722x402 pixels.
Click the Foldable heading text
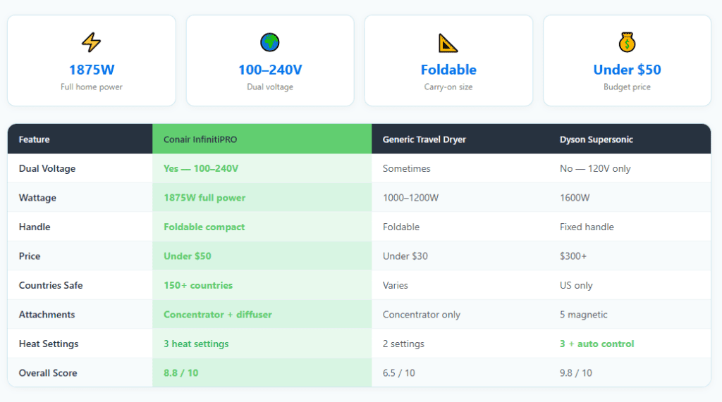pyautogui.click(x=448, y=70)
